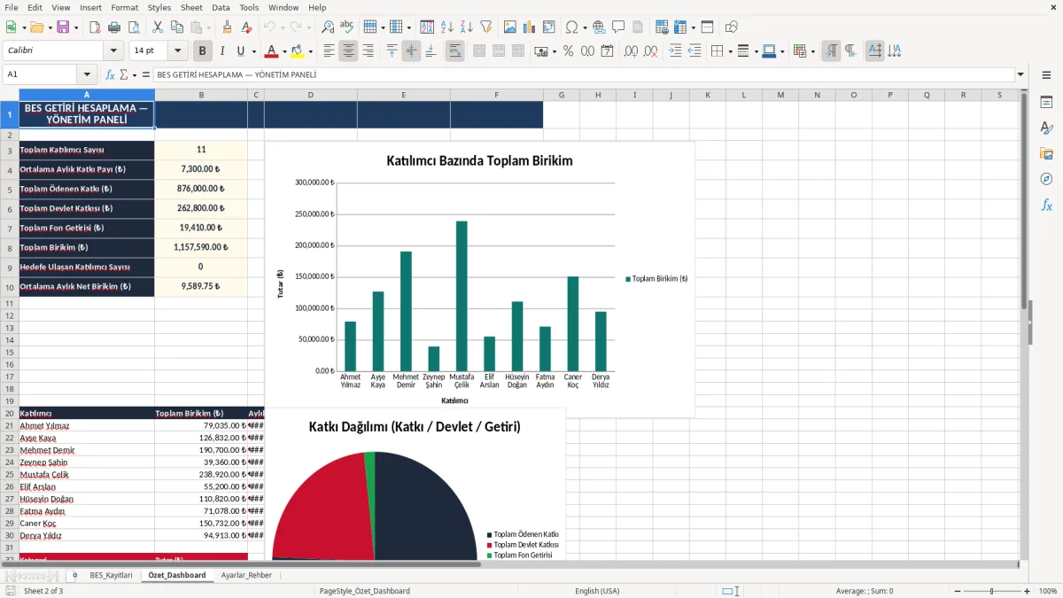The width and height of the screenshot is (1063, 598).
Task: Toggle Wrap Text button
Action: (454, 51)
